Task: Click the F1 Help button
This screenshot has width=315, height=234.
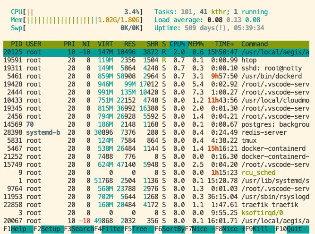Action: coord(18,229)
